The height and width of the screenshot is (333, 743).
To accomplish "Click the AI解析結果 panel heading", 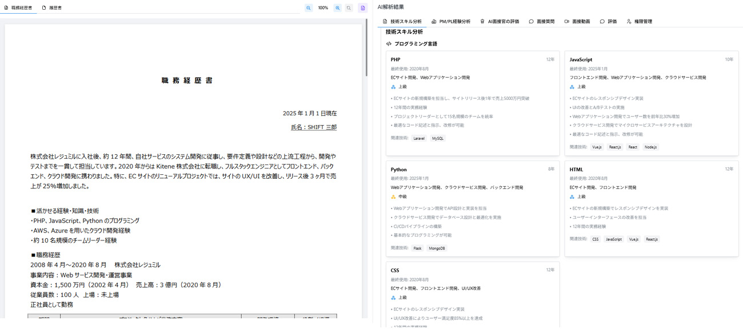I will pos(390,6).
